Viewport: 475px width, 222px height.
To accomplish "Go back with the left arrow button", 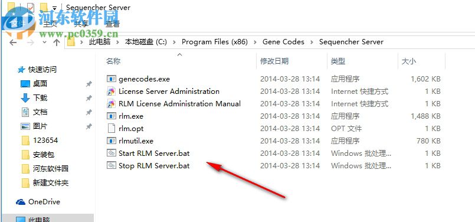I will [x=13, y=42].
